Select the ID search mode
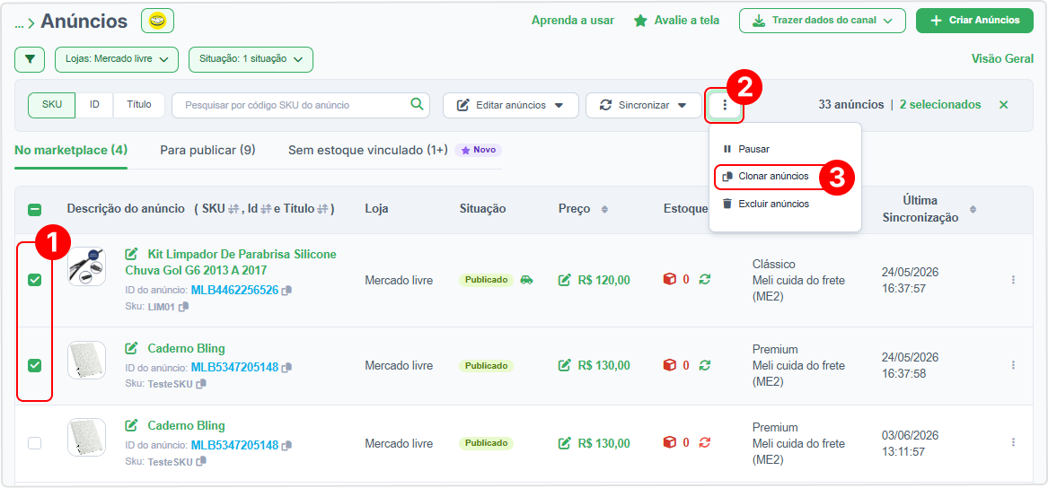The width and height of the screenshot is (1048, 488). pos(95,105)
